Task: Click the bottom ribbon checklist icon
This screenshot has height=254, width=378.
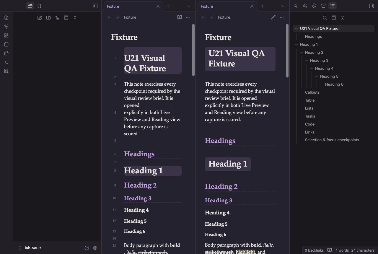Action: [6, 71]
